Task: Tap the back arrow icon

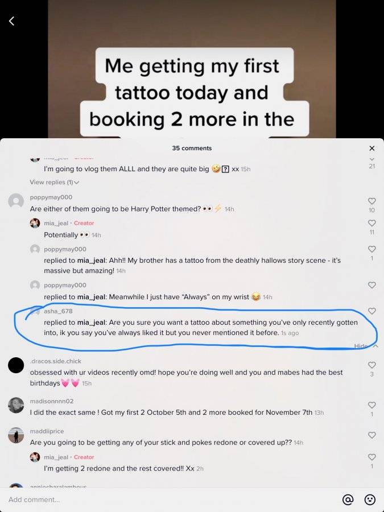Action: [x=12, y=21]
